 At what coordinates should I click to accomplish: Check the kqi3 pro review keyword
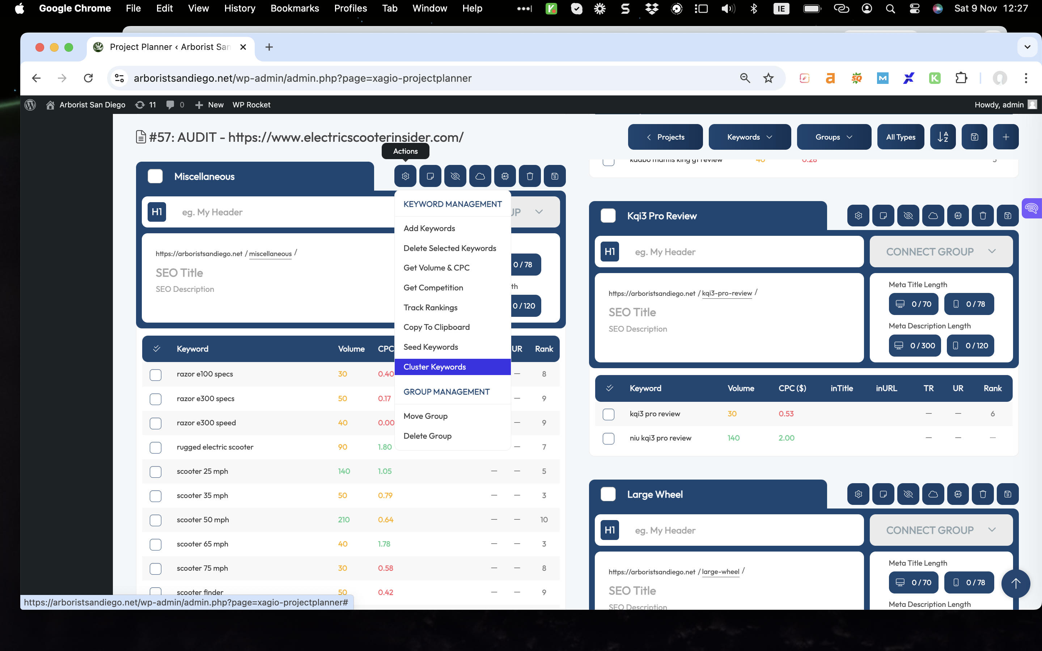point(609,414)
